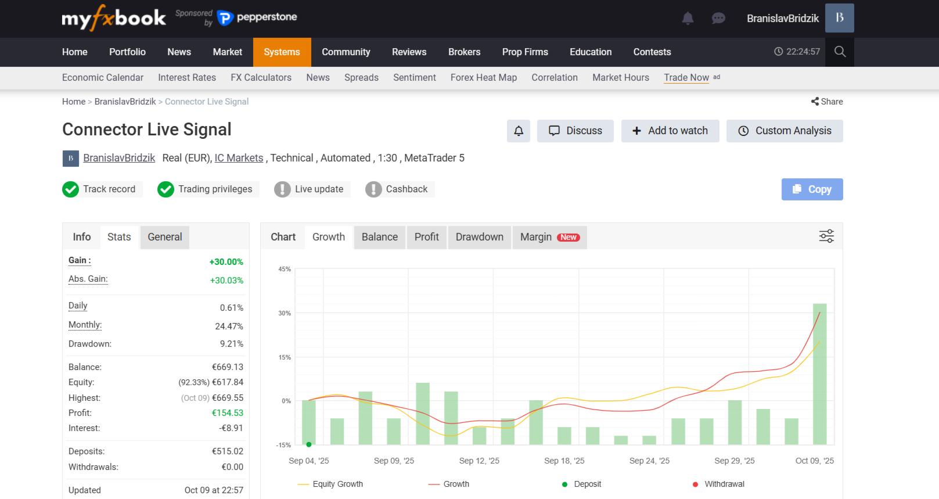This screenshot has height=499, width=939.
Task: Click the Myfxbook logo
Action: 114,18
